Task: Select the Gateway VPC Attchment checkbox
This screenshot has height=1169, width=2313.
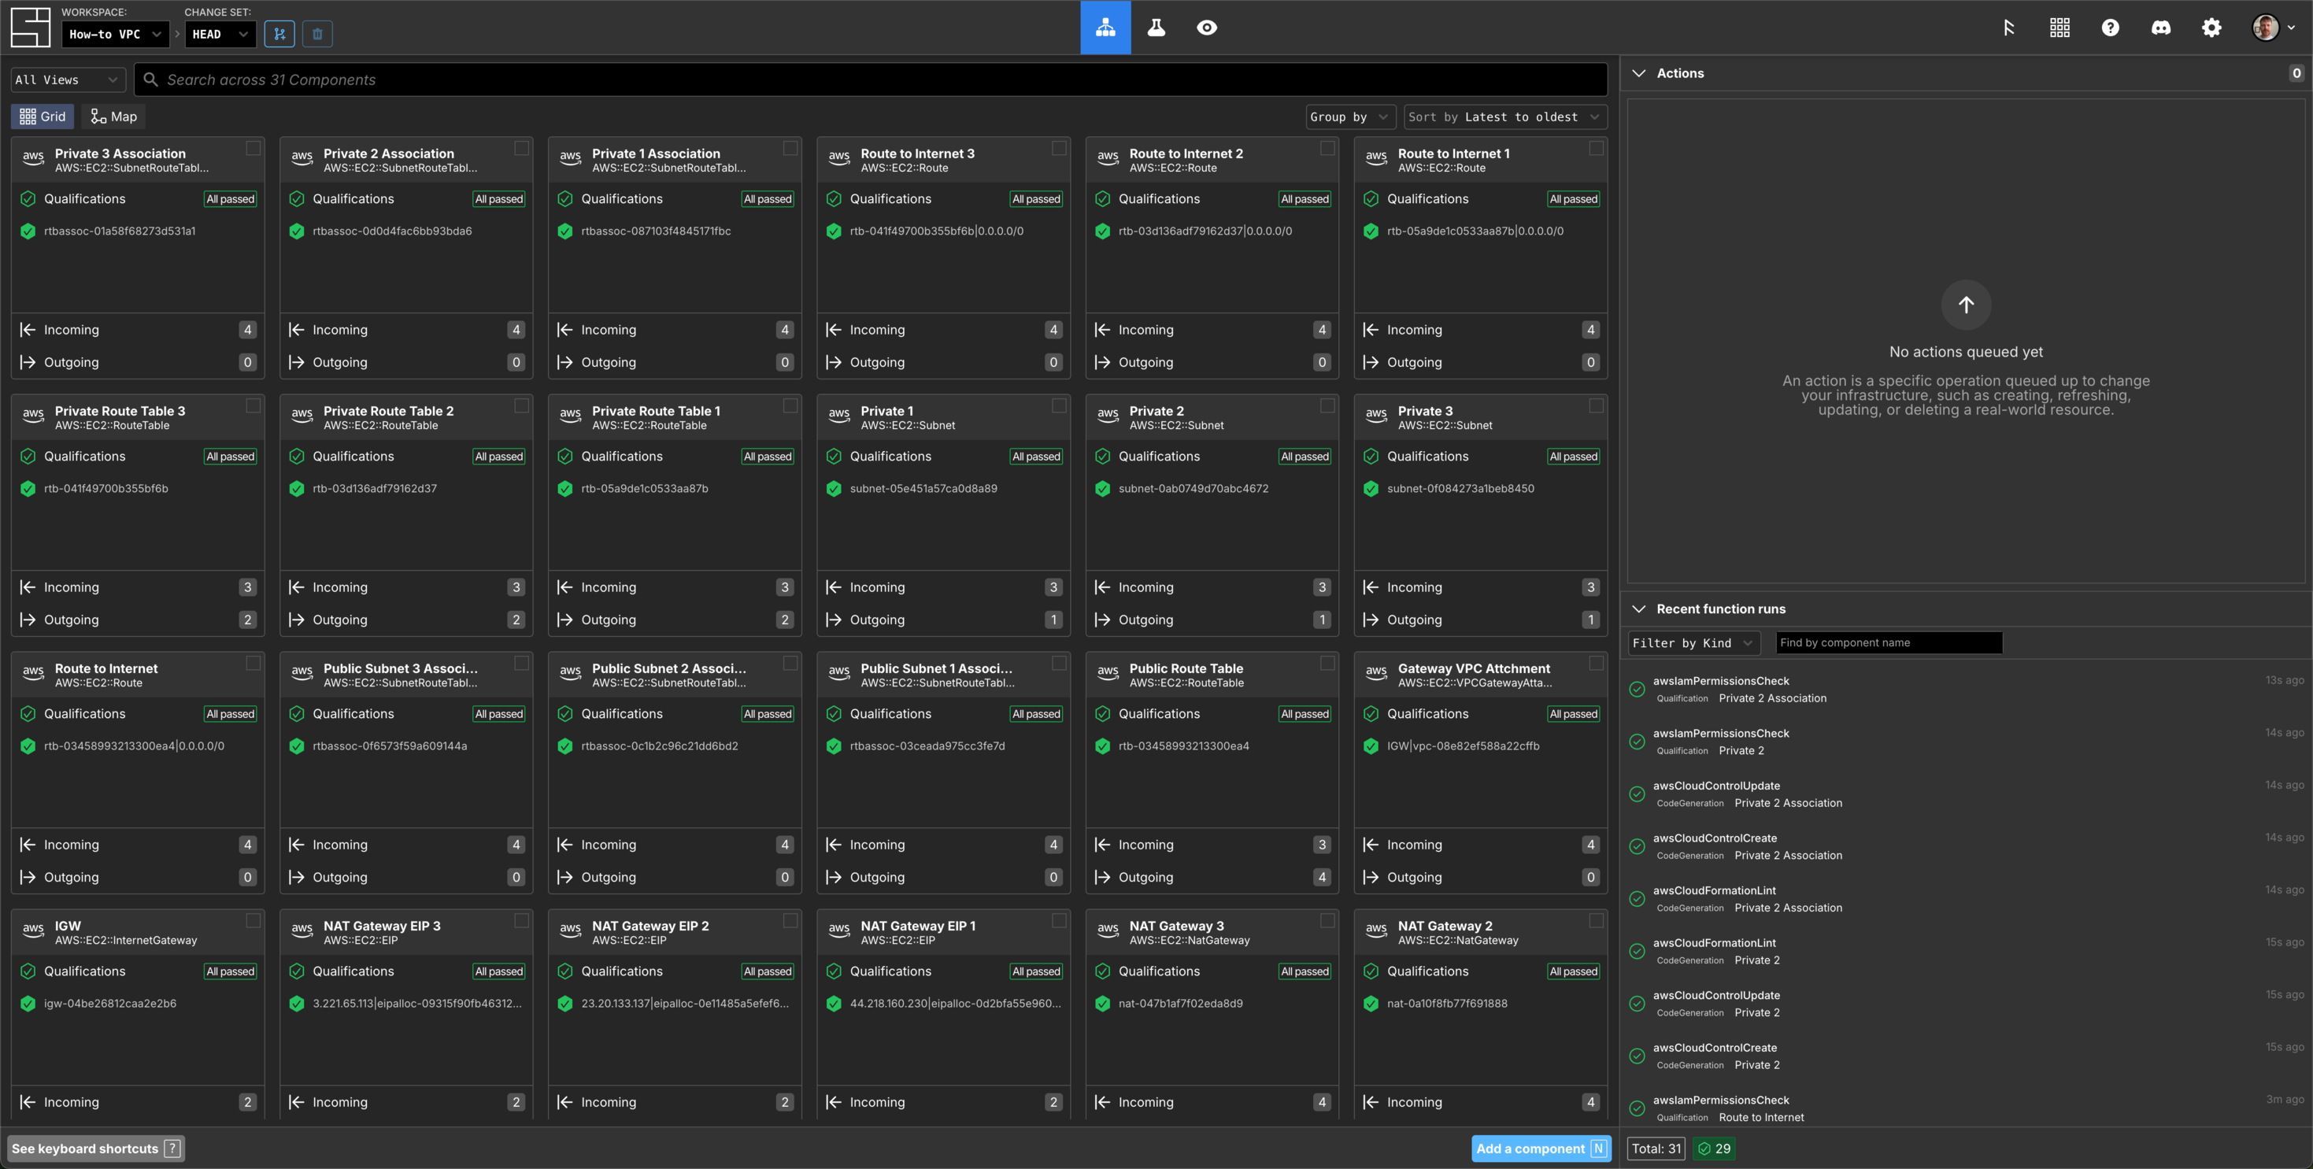Action: click(x=1596, y=663)
